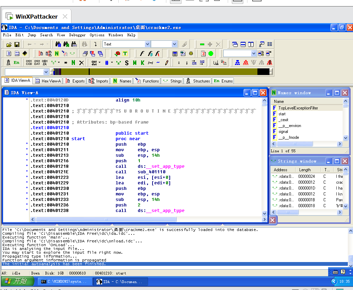
Task: Click the Save database floppy icon
Action: pos(17,45)
